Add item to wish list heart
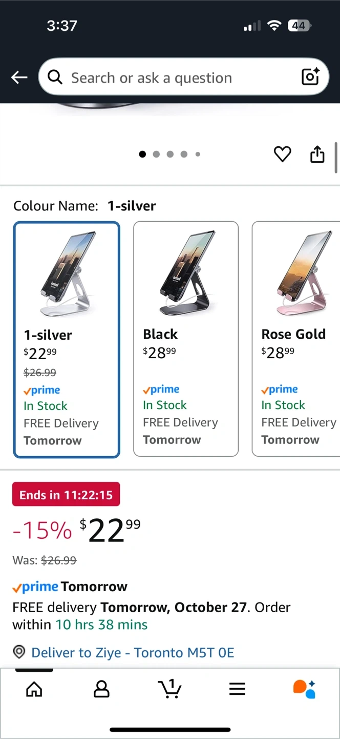The height and width of the screenshot is (739, 340). pyautogui.click(x=282, y=154)
